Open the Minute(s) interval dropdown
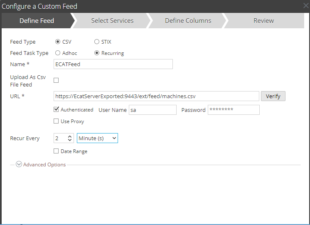310x225 pixels. click(97, 138)
